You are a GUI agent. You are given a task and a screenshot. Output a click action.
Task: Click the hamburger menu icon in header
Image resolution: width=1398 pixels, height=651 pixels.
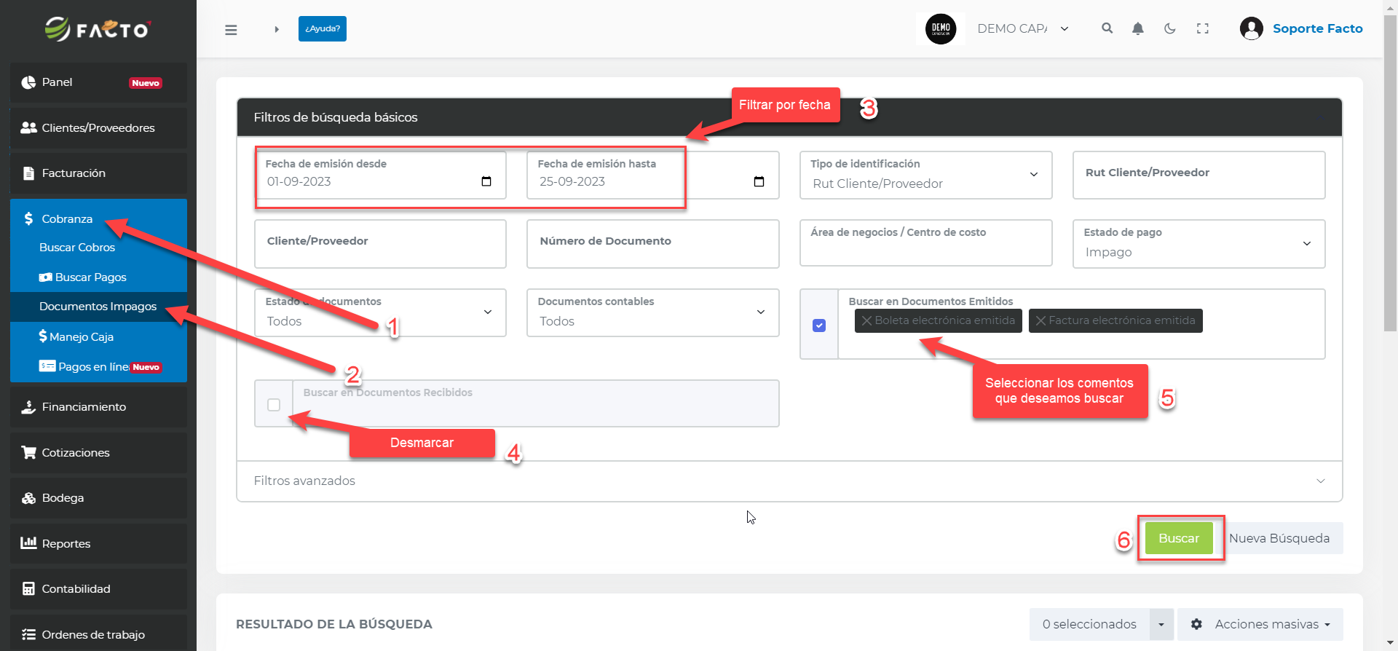point(231,30)
